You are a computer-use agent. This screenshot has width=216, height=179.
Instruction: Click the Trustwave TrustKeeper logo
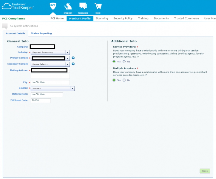click(18, 6)
